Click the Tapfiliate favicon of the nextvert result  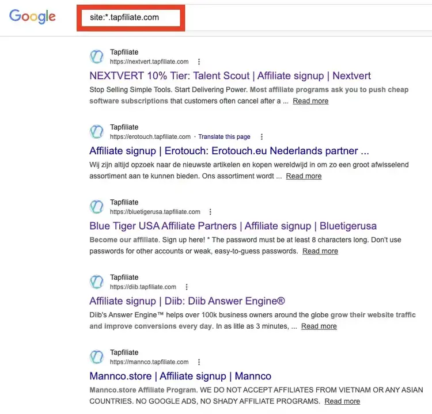coord(97,56)
